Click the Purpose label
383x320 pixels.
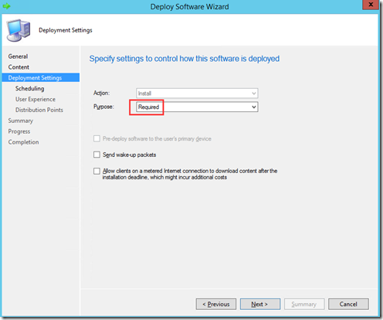pos(103,107)
